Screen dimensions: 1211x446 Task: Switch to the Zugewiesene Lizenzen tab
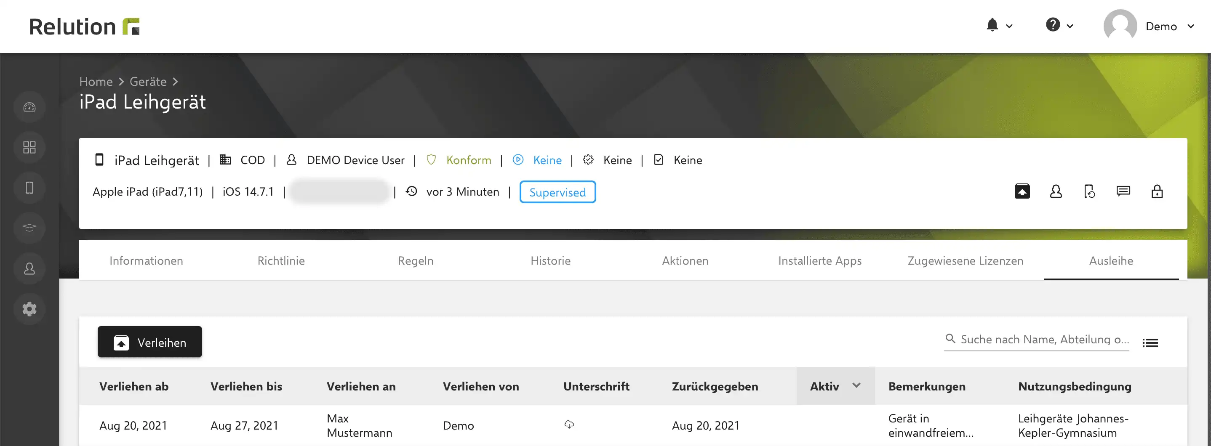pyautogui.click(x=966, y=261)
